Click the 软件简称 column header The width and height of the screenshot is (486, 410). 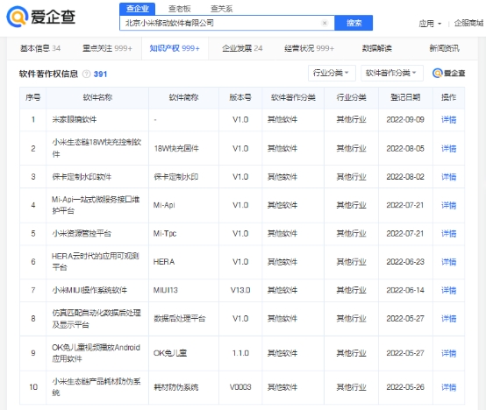(x=183, y=98)
